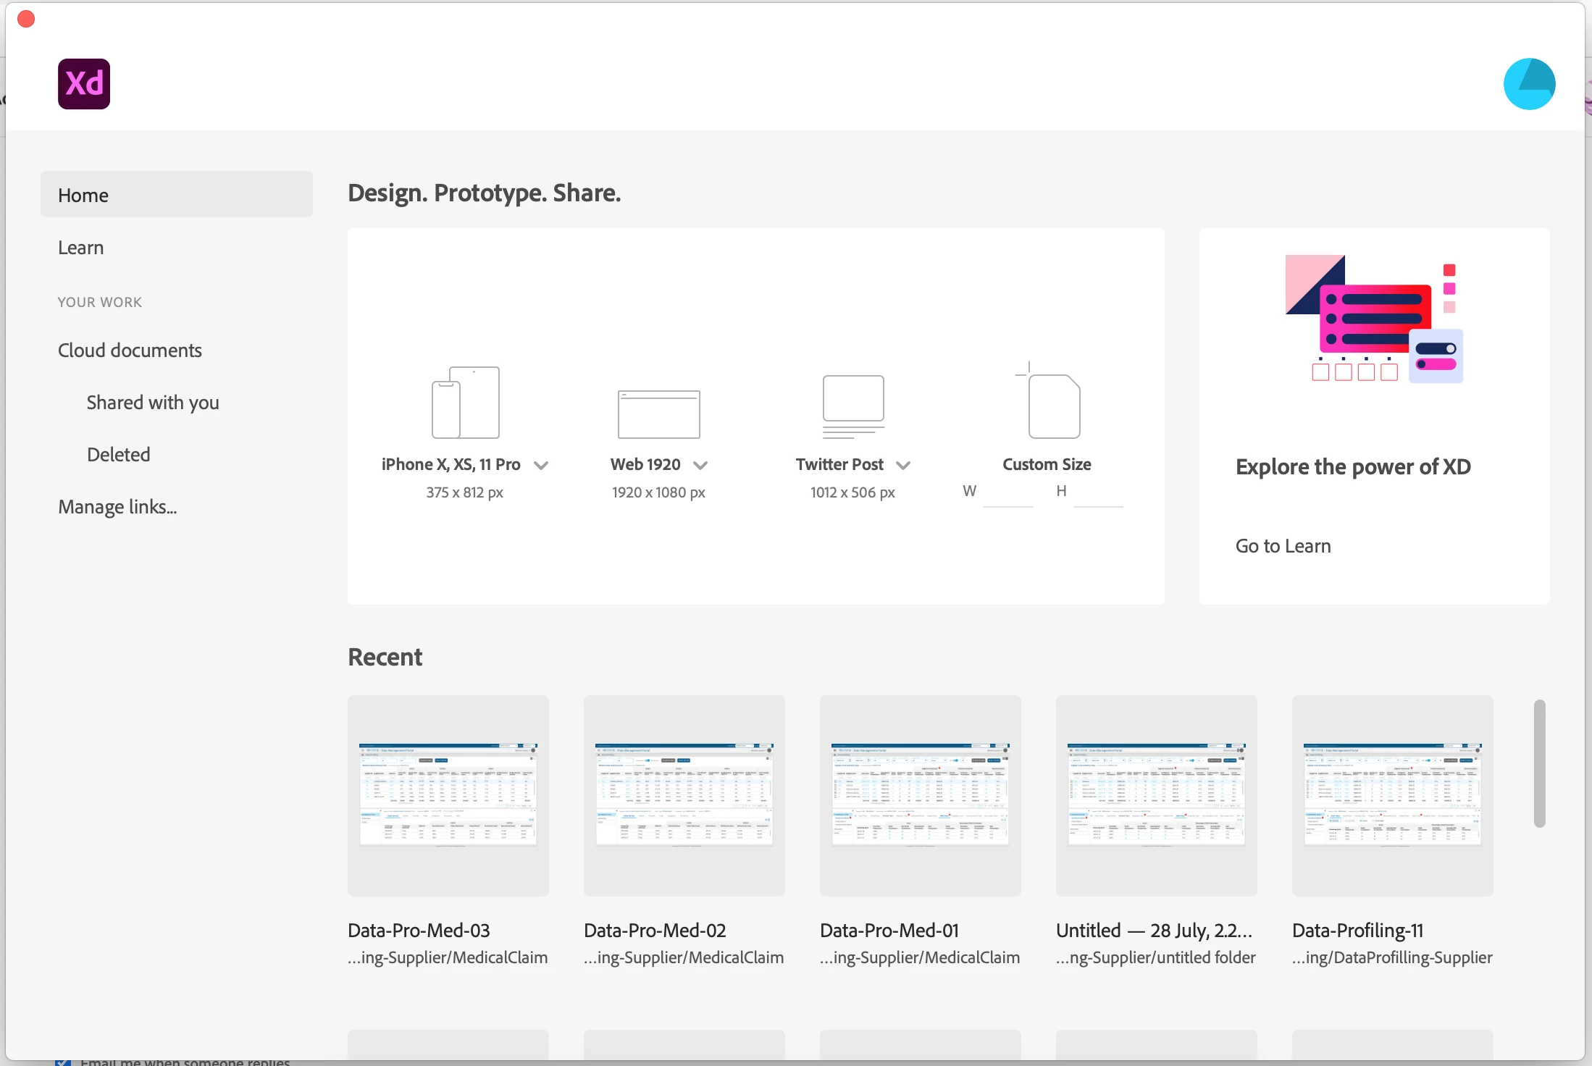Viewport: 1592px width, 1066px height.
Task: Open Cloud documents in sidebar
Action: coord(130,351)
